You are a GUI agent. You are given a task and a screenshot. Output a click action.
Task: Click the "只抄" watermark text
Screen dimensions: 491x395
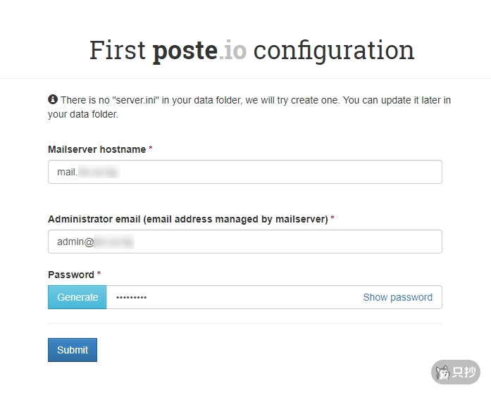click(464, 372)
